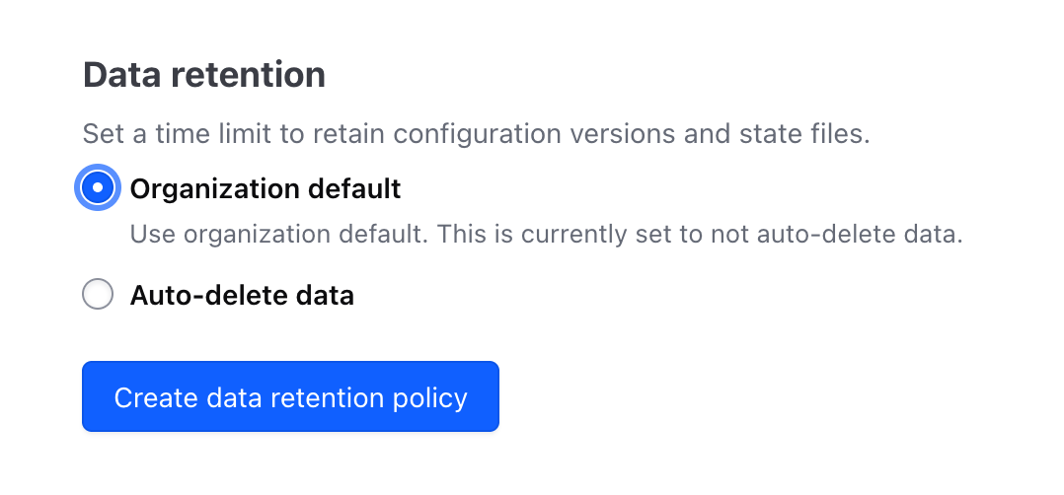
Task: Click the 'Set a time limit' description text
Action: tap(476, 134)
